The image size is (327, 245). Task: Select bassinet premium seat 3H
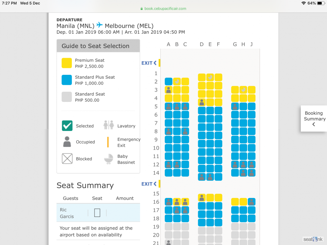(243, 90)
